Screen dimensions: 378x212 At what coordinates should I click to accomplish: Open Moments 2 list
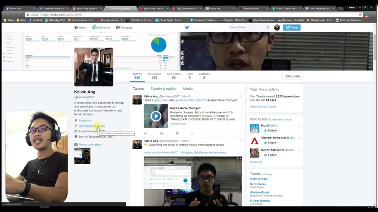pos(204,76)
